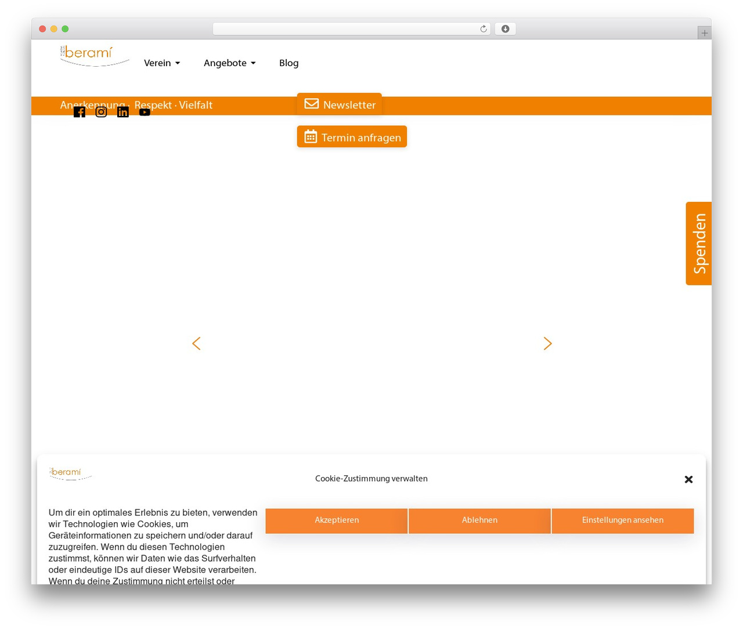
Task: Focus the browser address bar
Action: tap(351, 29)
